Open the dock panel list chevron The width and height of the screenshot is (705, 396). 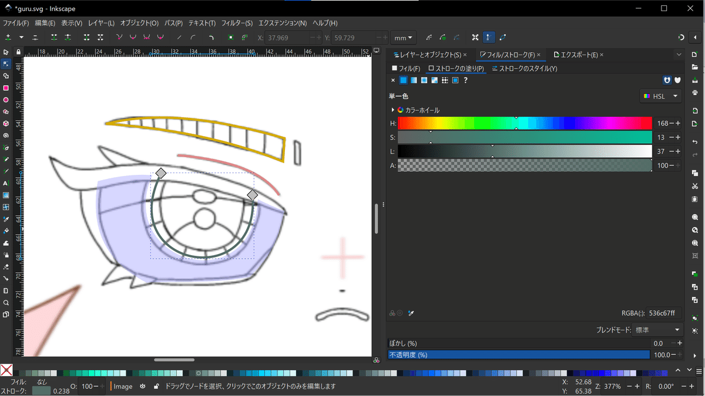click(679, 55)
